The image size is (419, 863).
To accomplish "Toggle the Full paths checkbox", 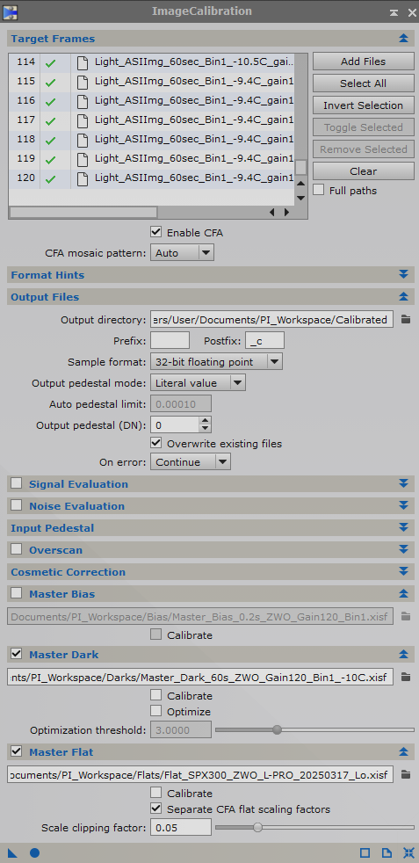I will [318, 190].
